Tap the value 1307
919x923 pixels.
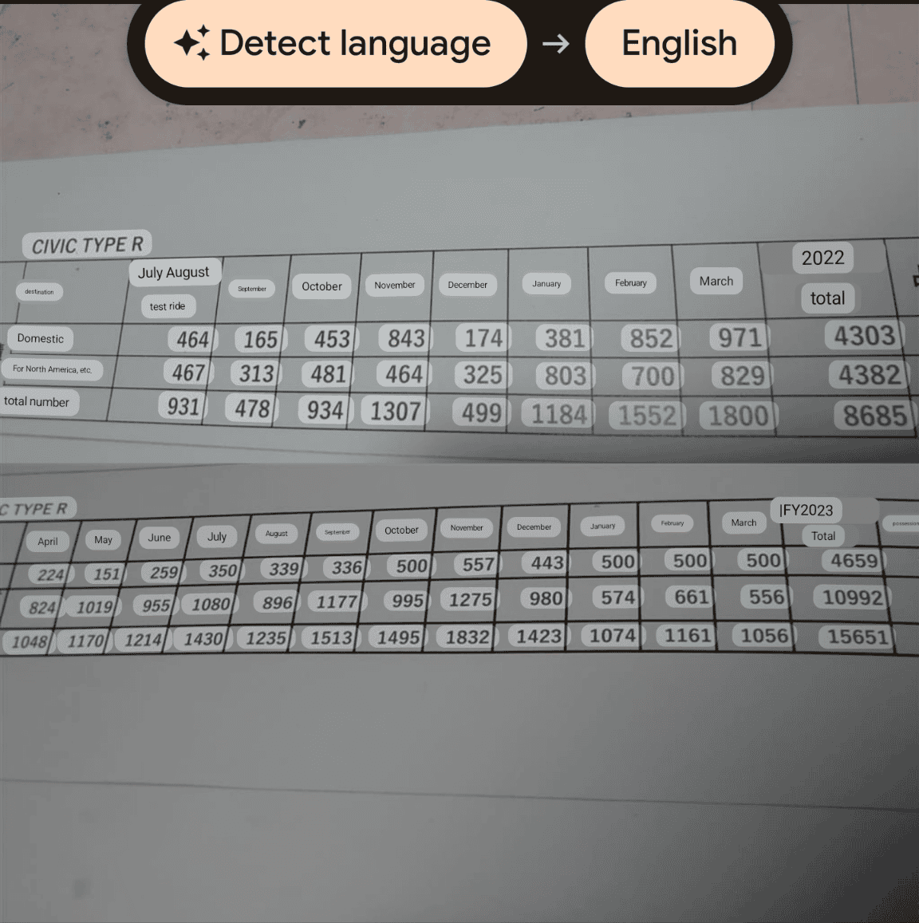(395, 411)
